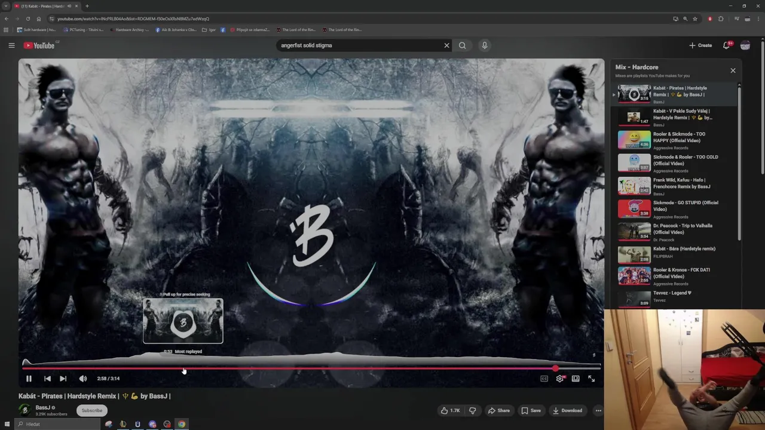Pause the video
This screenshot has height=430, width=765.
pyautogui.click(x=28, y=379)
